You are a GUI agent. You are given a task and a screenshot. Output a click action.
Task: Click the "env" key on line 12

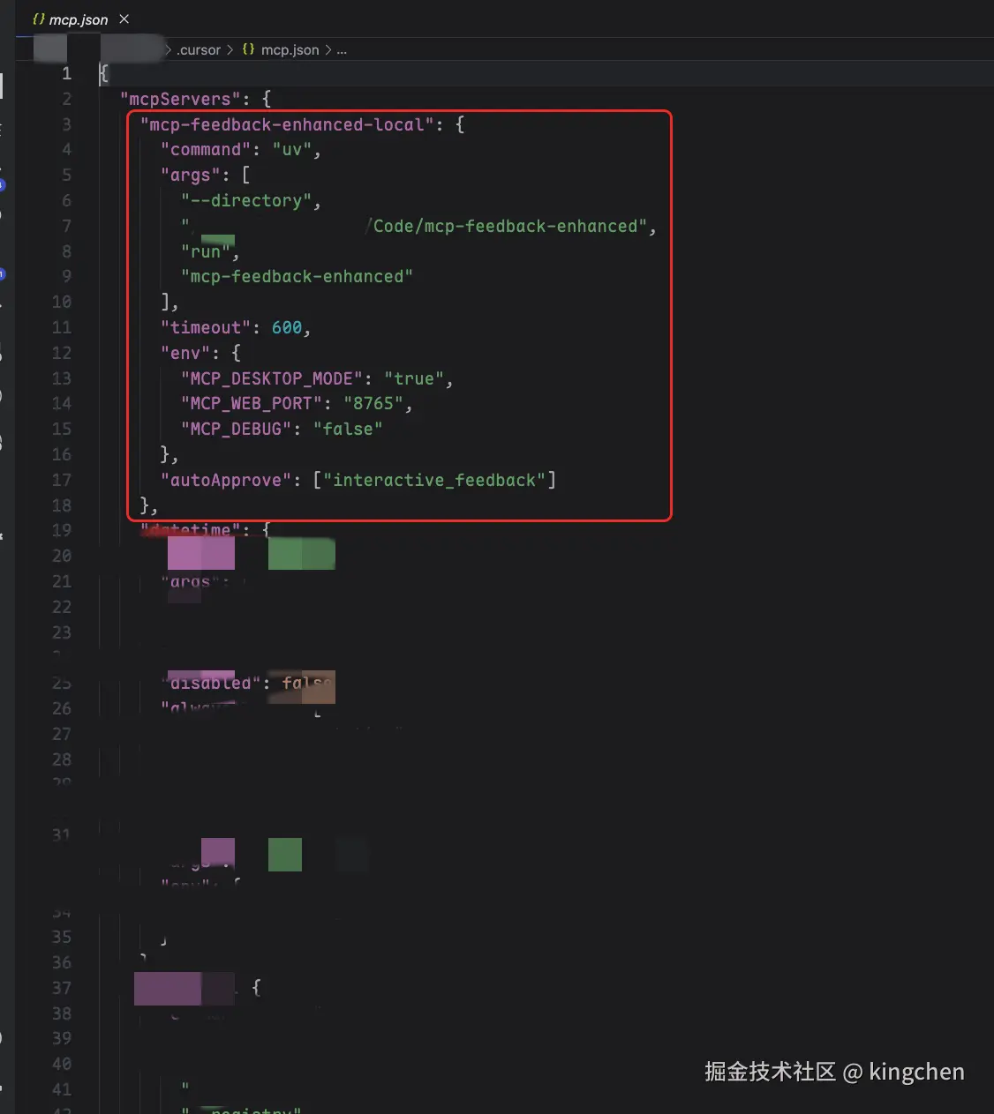(x=185, y=354)
